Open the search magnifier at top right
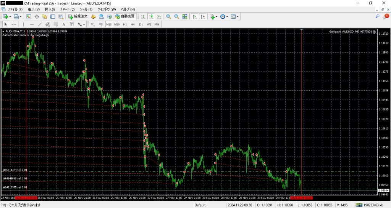Viewport: 391px width, 208px height. [x=378, y=16]
